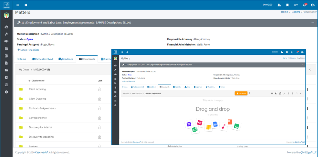Toggle the star favorite icon in the inset documents toolbar
This screenshot has height=157, width=323.
[x=297, y=93]
